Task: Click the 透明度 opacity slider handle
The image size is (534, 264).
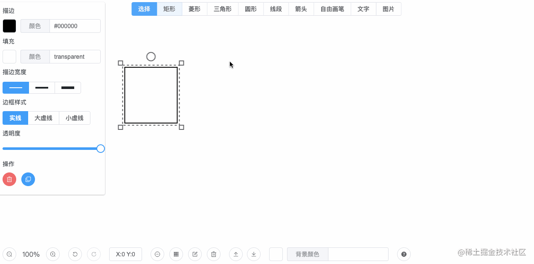Action: (101, 149)
